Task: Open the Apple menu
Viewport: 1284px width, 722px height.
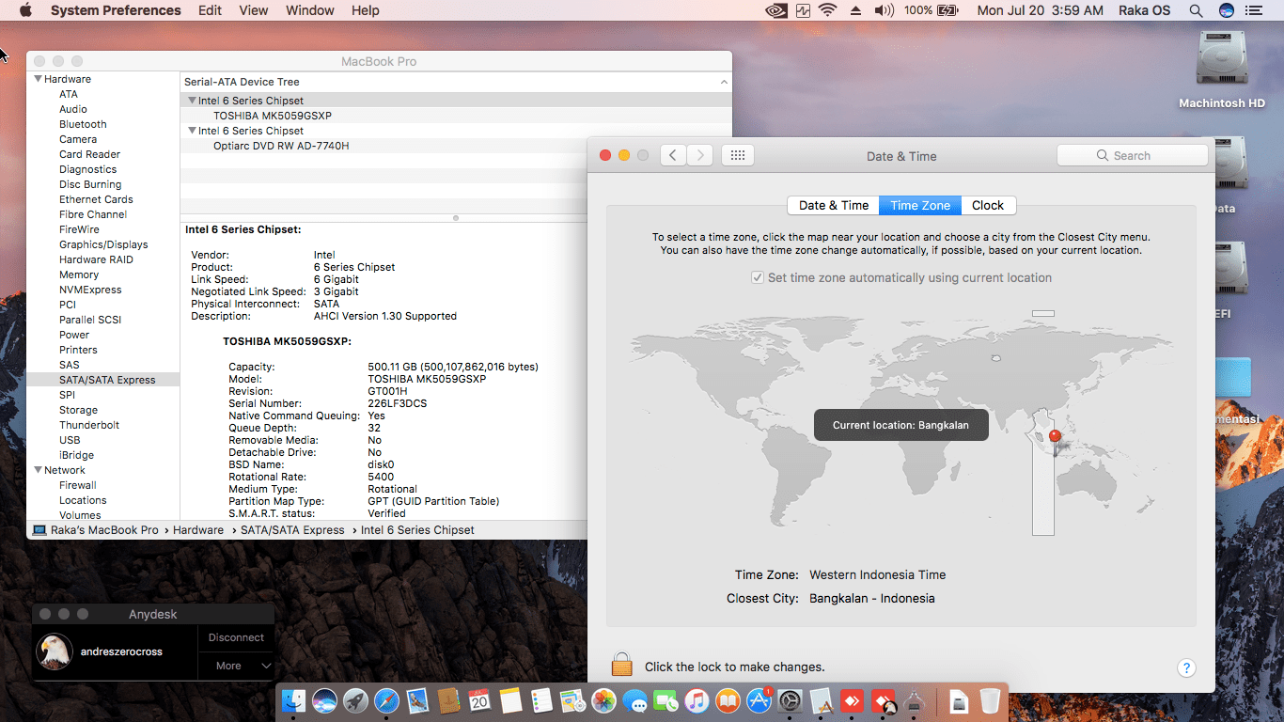Action: tap(25, 10)
